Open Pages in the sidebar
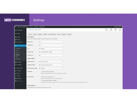The height and width of the screenshot is (103, 137). [x=18, y=40]
